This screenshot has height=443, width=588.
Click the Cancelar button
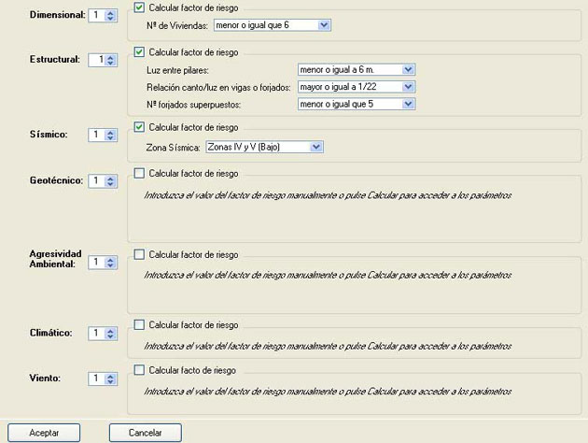145,433
